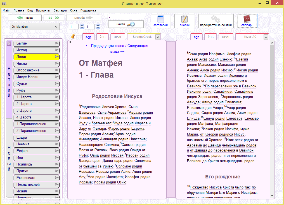Expand the Числа book arrow
The width and height of the screenshot is (284, 205).
[57, 64]
